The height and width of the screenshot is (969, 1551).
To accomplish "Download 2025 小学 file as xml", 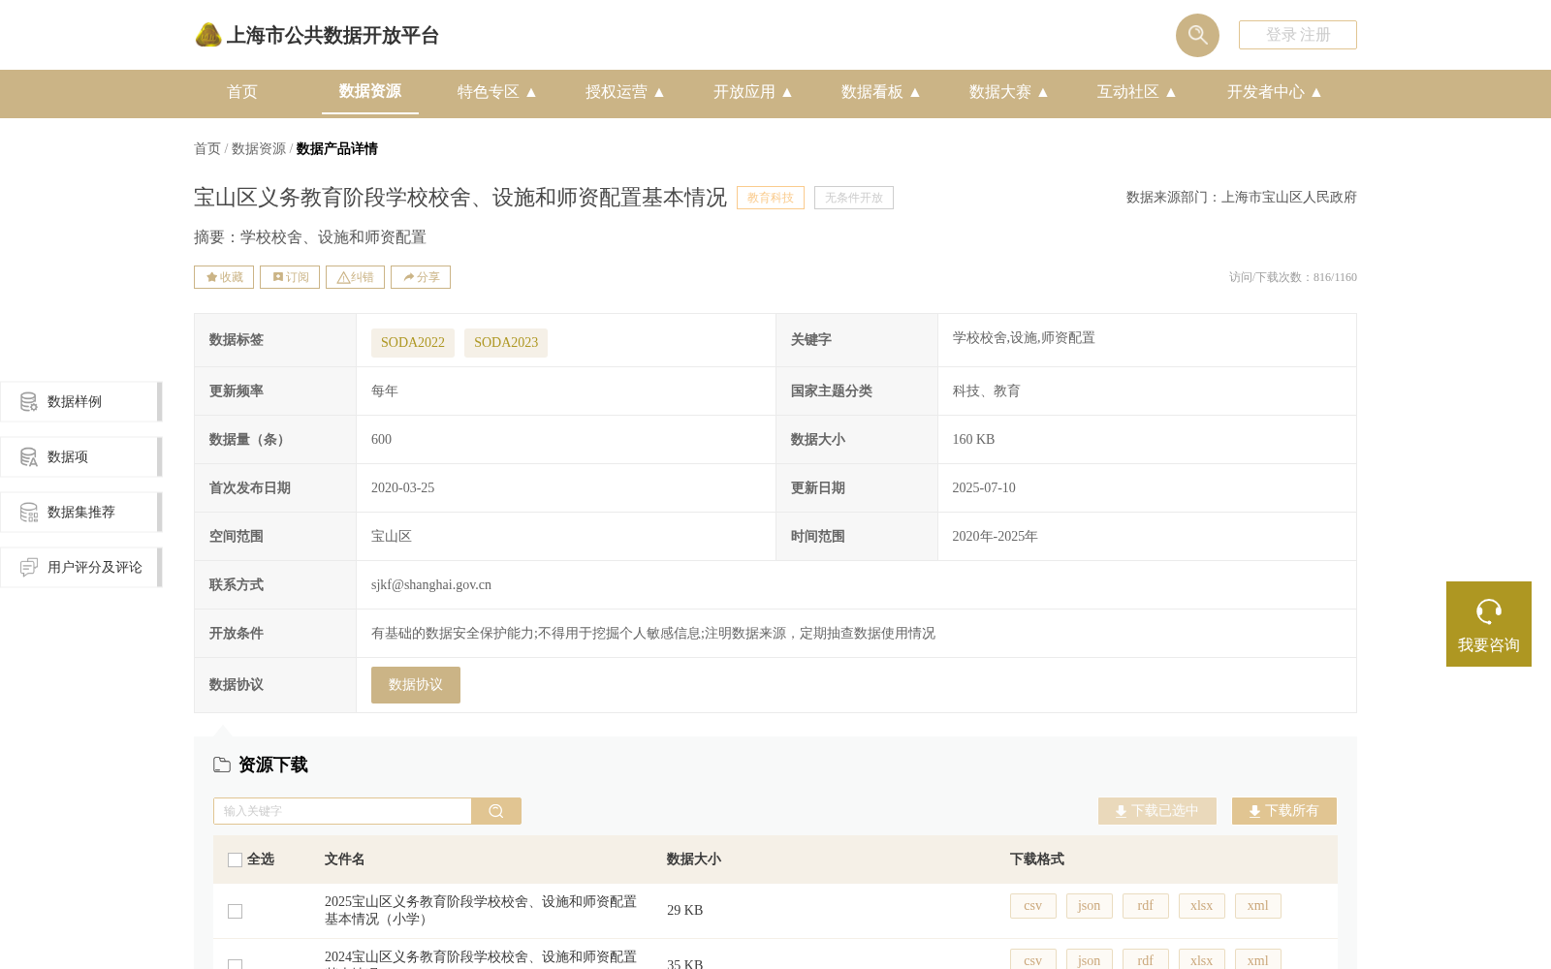I will pyautogui.click(x=1258, y=906).
